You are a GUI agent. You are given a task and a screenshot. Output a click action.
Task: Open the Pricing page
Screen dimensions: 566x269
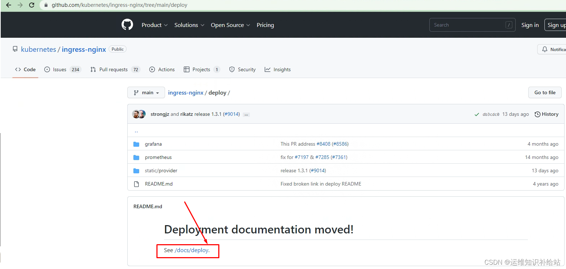[265, 25]
